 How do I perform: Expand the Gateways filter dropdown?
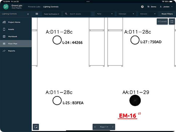pos(126,14)
